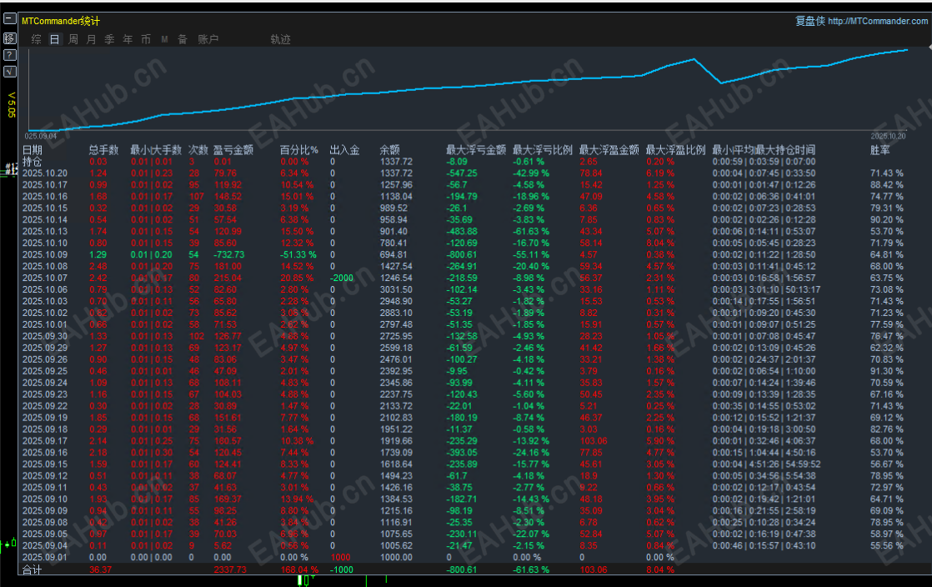The height and width of the screenshot is (587, 932).
Task: Click the 0:00:03 | 3:01:10 | 50:13:17 holding time
Action: point(766,289)
